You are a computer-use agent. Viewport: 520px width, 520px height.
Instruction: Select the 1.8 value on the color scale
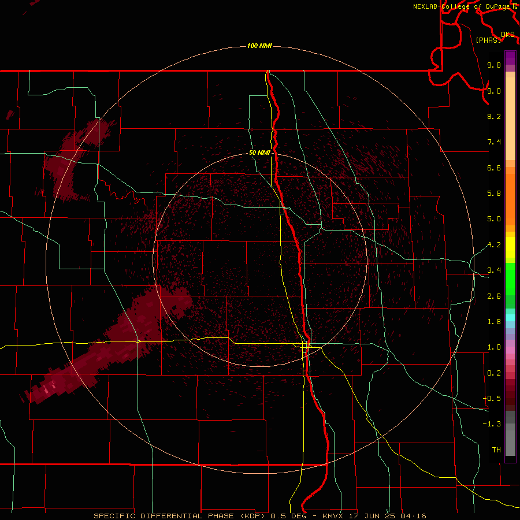tap(494, 322)
